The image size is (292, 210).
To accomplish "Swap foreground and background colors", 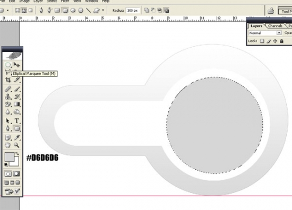I will 17,154.
